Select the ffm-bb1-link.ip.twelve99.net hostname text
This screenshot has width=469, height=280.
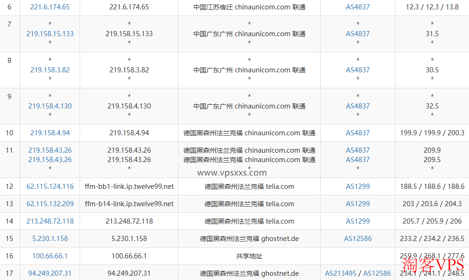point(129,187)
